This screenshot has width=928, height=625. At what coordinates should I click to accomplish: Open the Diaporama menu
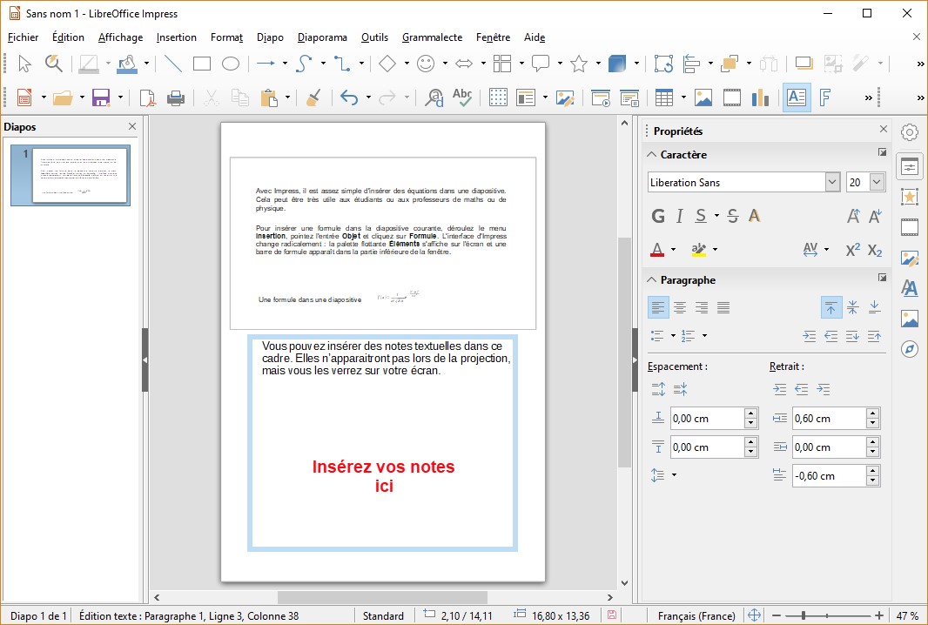[x=322, y=37]
